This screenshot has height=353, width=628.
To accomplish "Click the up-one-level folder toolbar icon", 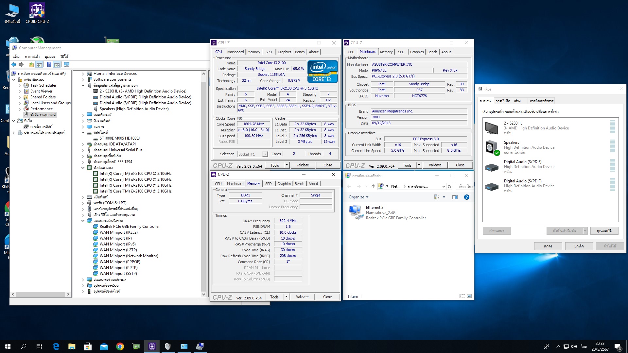I will coord(31,64).
